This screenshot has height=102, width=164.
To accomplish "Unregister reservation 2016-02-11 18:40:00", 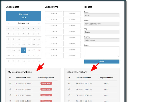I will (46, 101).
